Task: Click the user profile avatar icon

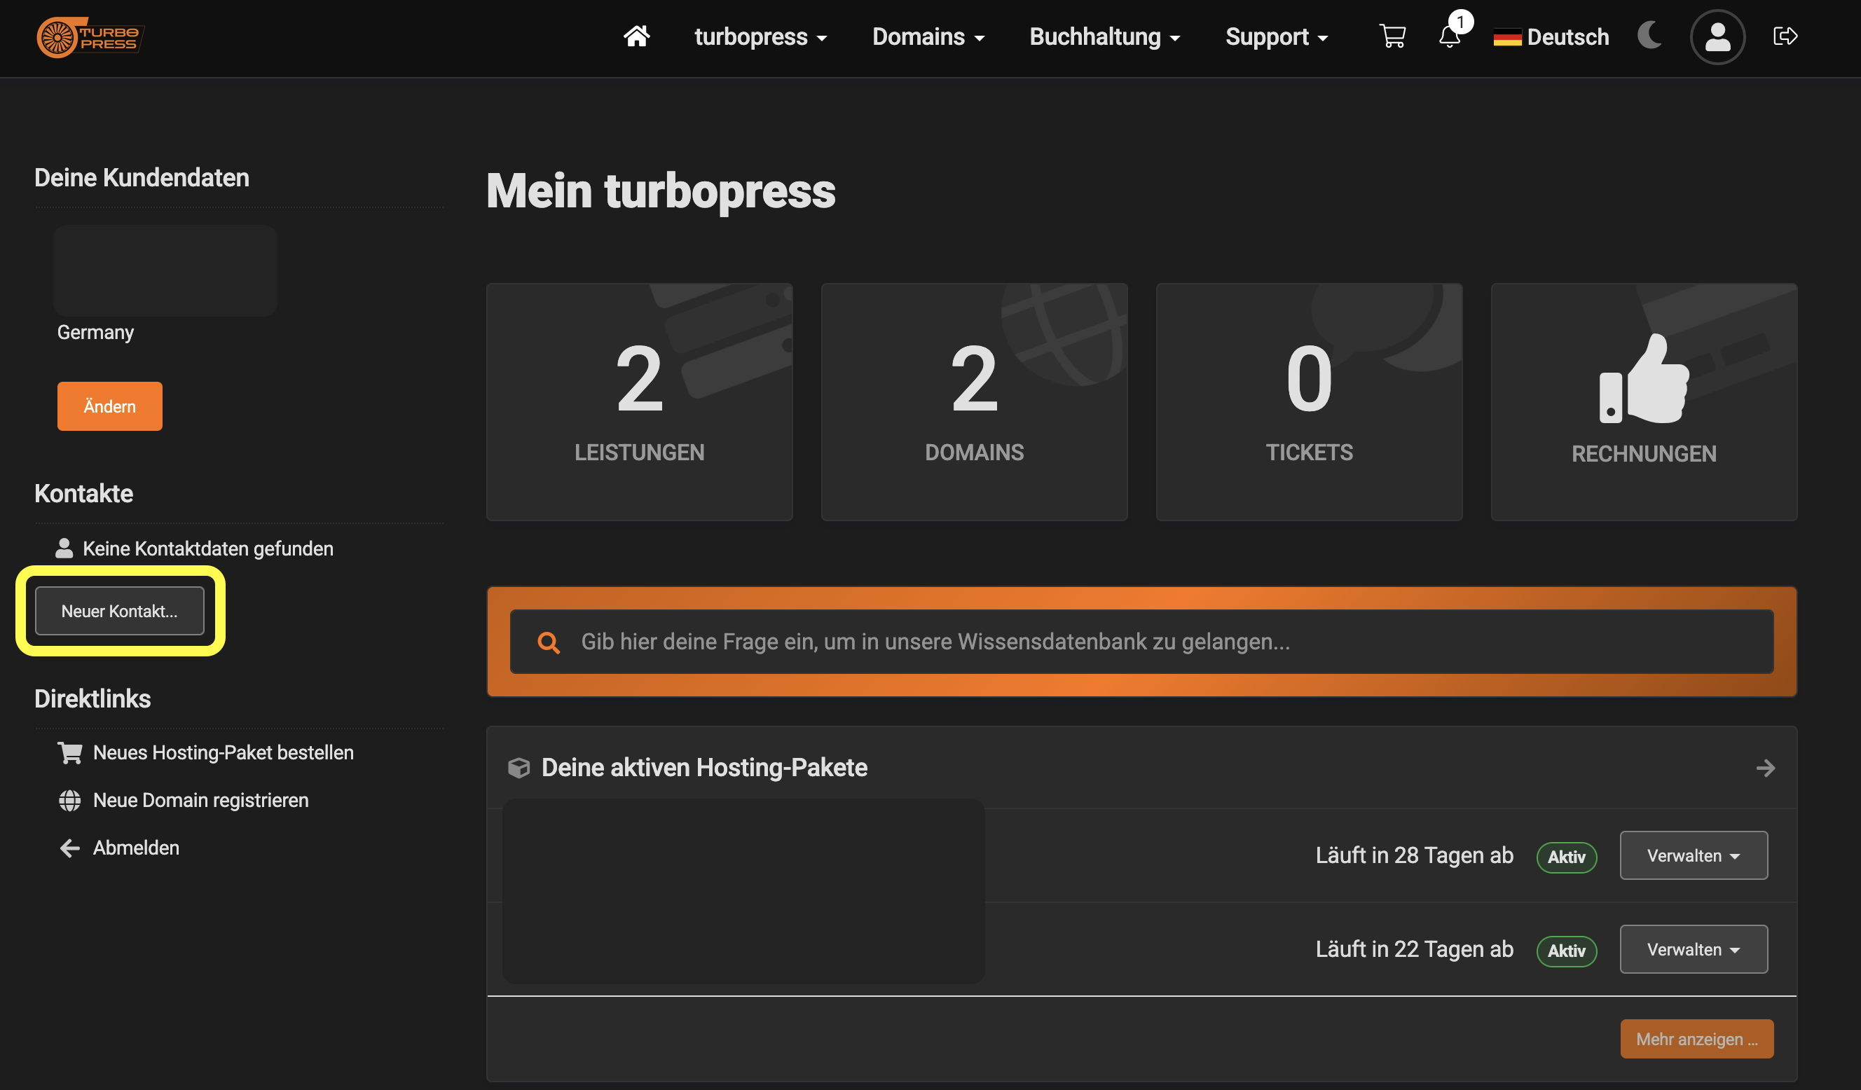Action: tap(1717, 37)
